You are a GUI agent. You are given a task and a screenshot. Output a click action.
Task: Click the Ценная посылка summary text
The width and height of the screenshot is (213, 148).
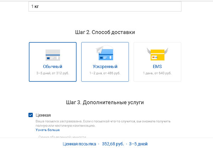[x=79, y=144]
